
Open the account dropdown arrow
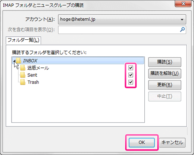coord(182,19)
